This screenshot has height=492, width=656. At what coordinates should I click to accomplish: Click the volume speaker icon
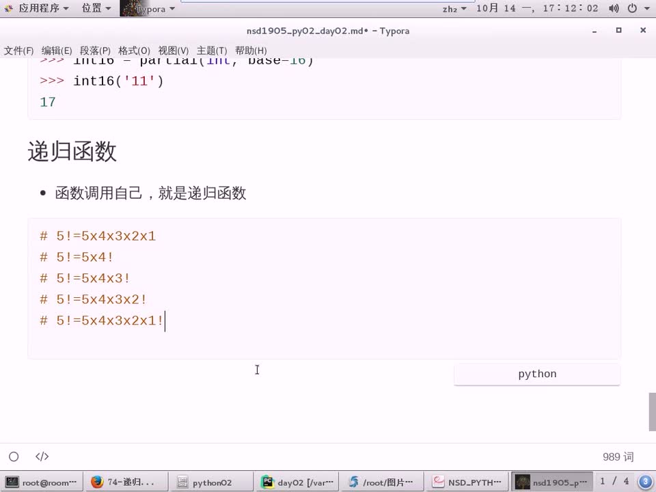click(x=614, y=8)
